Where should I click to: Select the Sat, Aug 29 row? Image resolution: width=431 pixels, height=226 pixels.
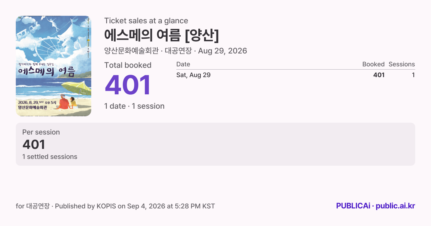(296, 75)
